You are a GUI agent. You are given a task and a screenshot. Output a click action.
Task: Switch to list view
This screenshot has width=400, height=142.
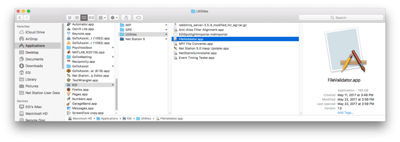(x=77, y=18)
